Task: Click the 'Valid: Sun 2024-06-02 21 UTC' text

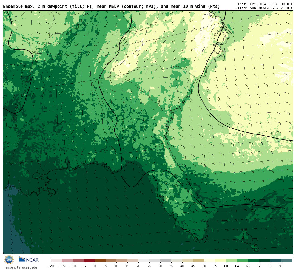Action: [x=264, y=8]
